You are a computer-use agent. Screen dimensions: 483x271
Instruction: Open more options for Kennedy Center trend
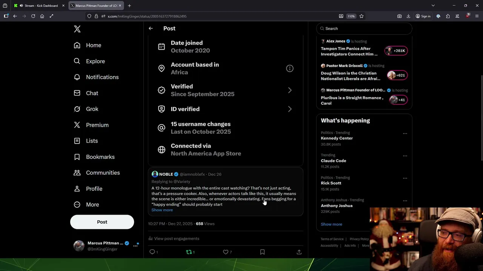tap(405, 134)
